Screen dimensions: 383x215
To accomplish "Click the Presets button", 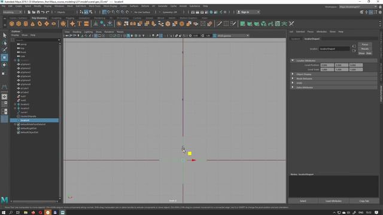I will coord(365,49).
